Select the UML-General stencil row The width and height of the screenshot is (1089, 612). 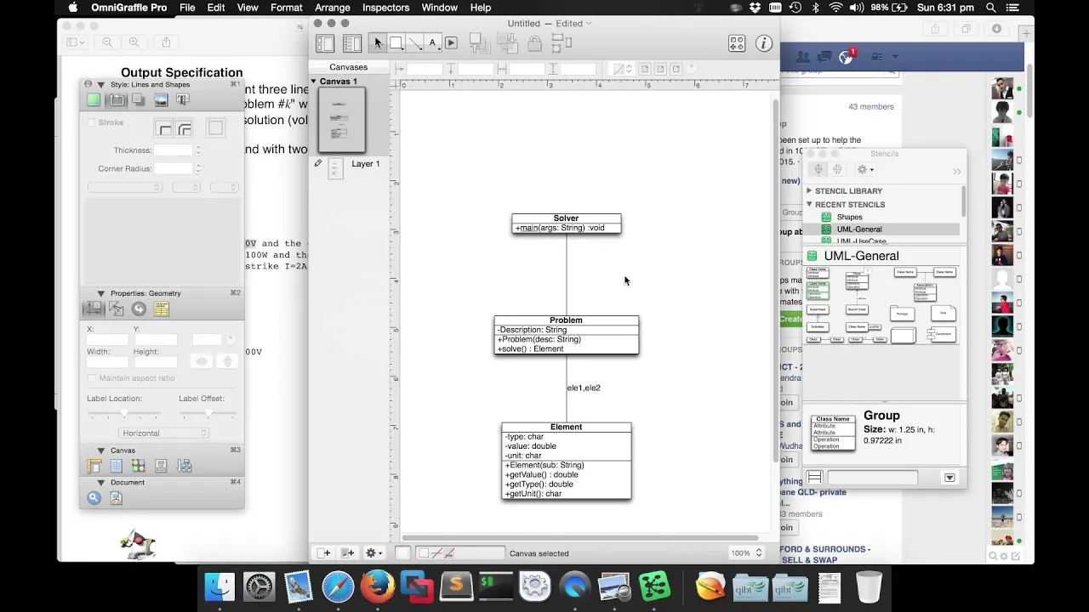882,229
